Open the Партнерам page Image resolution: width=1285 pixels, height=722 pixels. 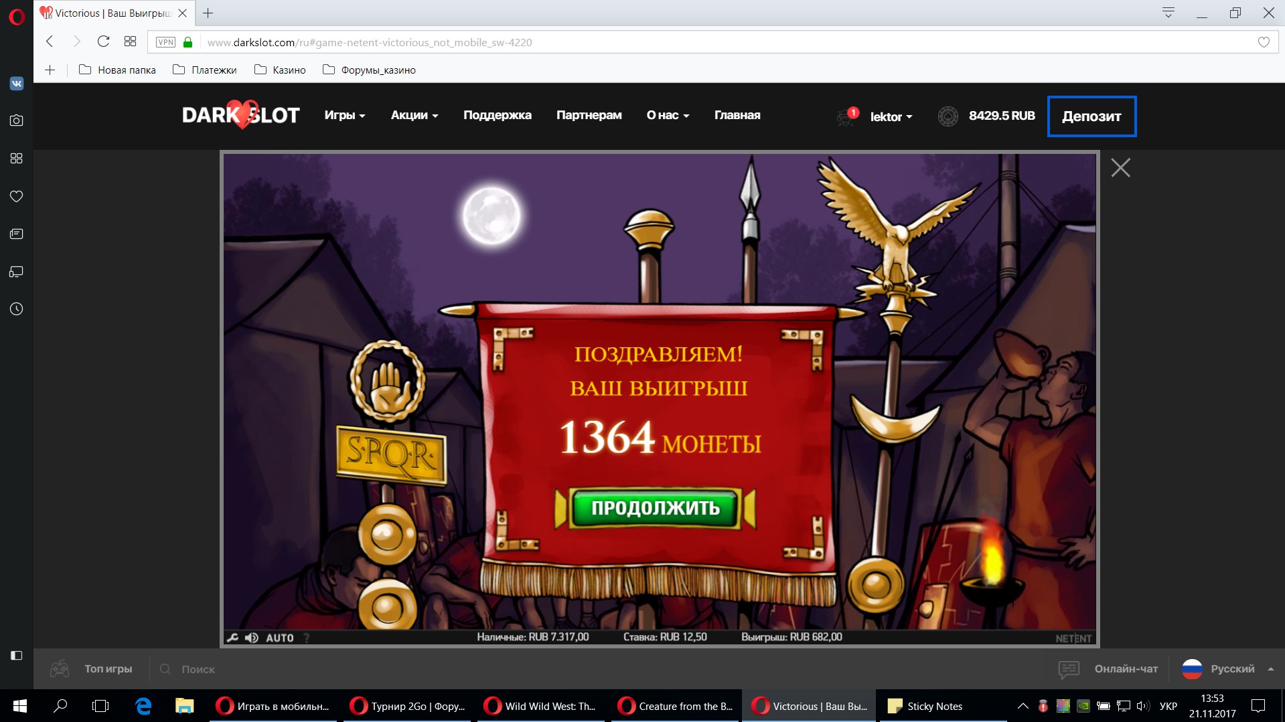[589, 115]
